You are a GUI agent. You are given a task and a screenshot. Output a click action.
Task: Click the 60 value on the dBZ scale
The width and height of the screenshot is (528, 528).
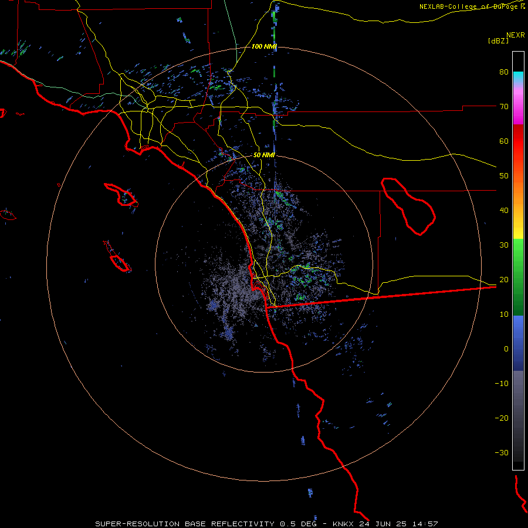tap(504, 141)
